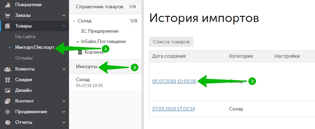Viewport: 315px width, 129px height.
Task: Click the Настройки column header
Action: click(x=287, y=56)
